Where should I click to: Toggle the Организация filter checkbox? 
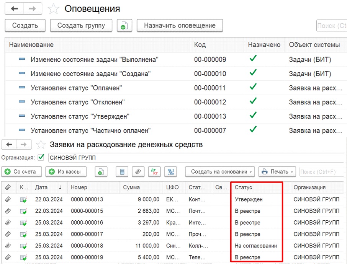click(41, 157)
